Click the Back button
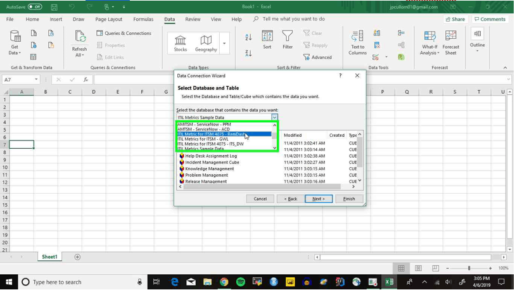 (x=291, y=199)
